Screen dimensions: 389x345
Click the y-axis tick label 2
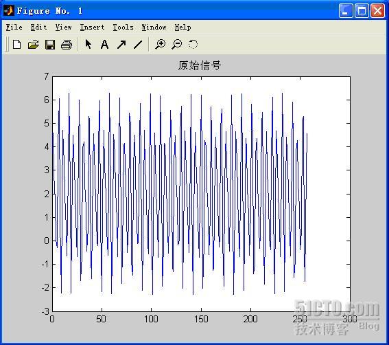(47, 194)
